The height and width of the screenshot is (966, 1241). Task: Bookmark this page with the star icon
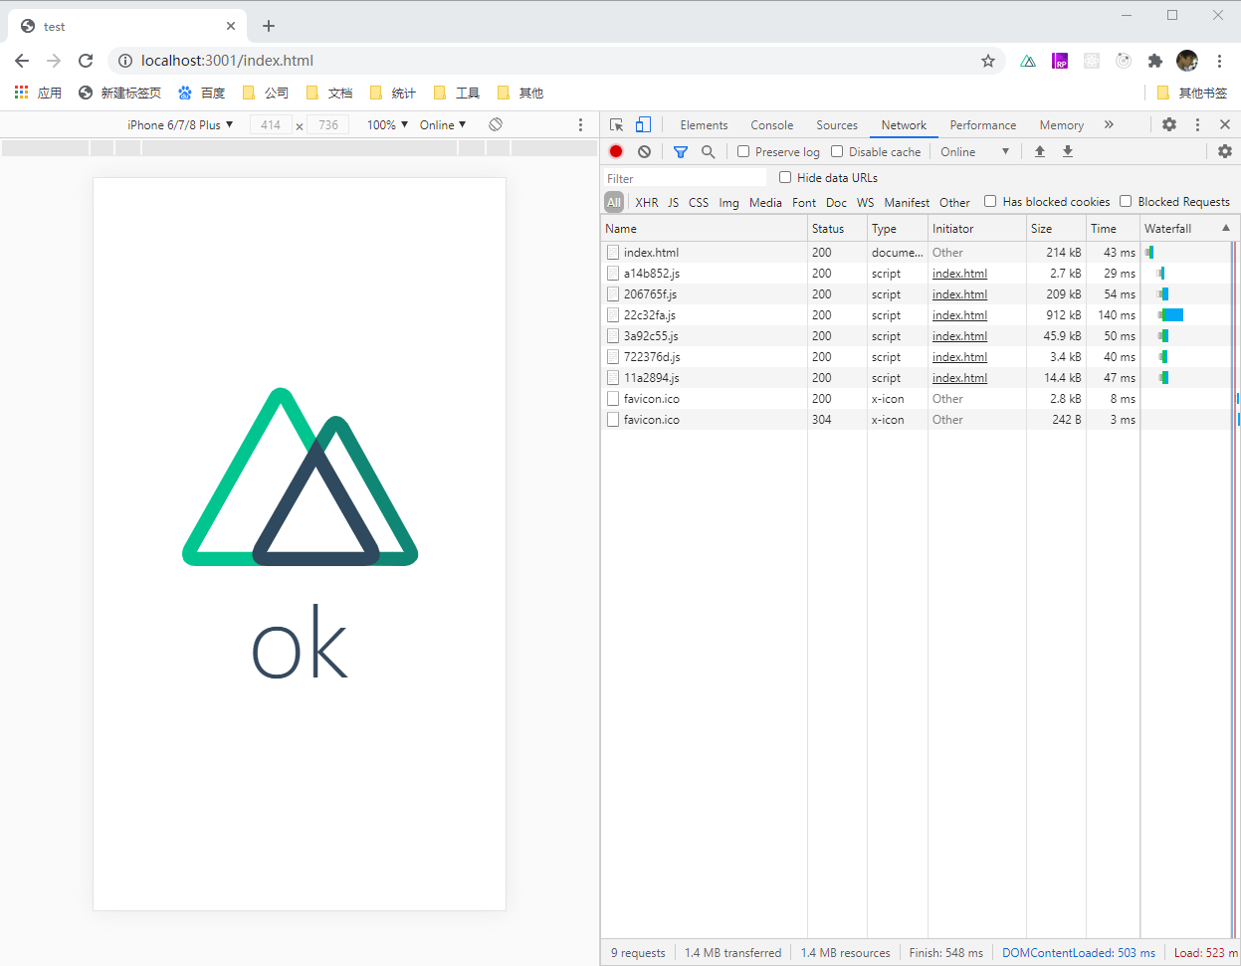coord(988,61)
